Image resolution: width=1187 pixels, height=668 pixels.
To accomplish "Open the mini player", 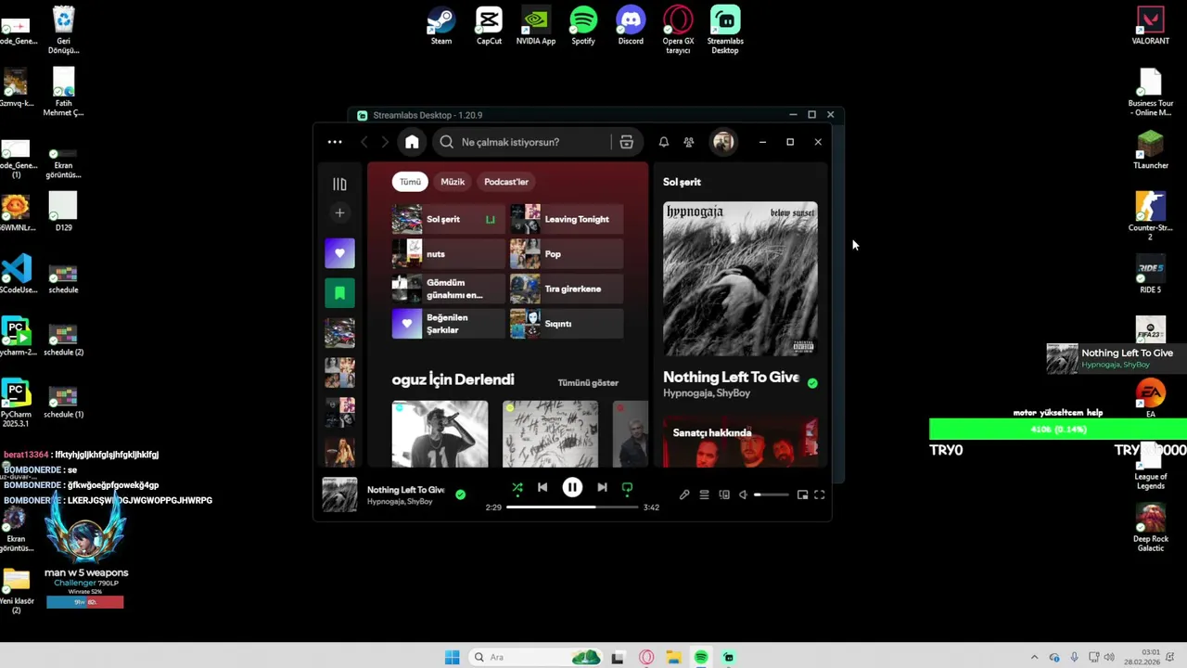I will click(x=802, y=495).
